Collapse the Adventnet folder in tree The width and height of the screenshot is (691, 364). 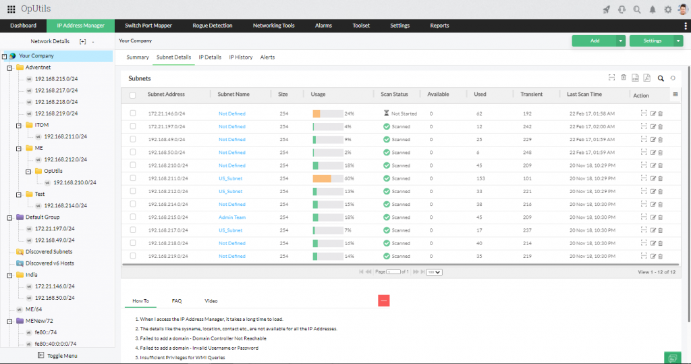[9, 68]
